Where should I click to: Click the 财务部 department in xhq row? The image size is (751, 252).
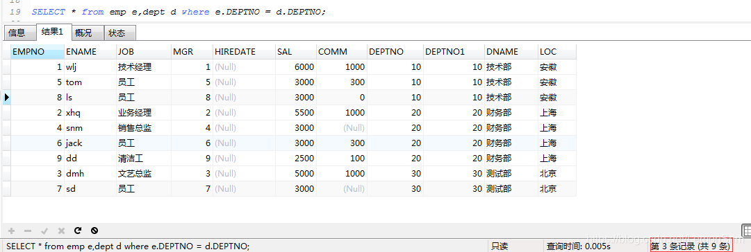point(511,113)
